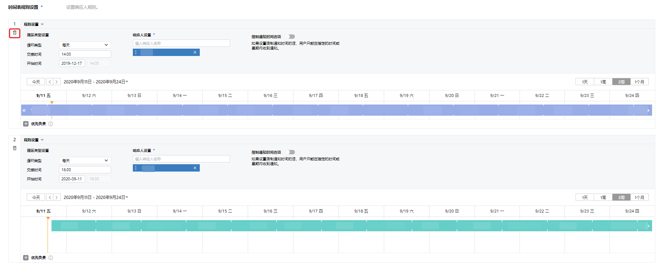Delete rule 2 with the trash icon
The height and width of the screenshot is (263, 667).
[x=15, y=149]
